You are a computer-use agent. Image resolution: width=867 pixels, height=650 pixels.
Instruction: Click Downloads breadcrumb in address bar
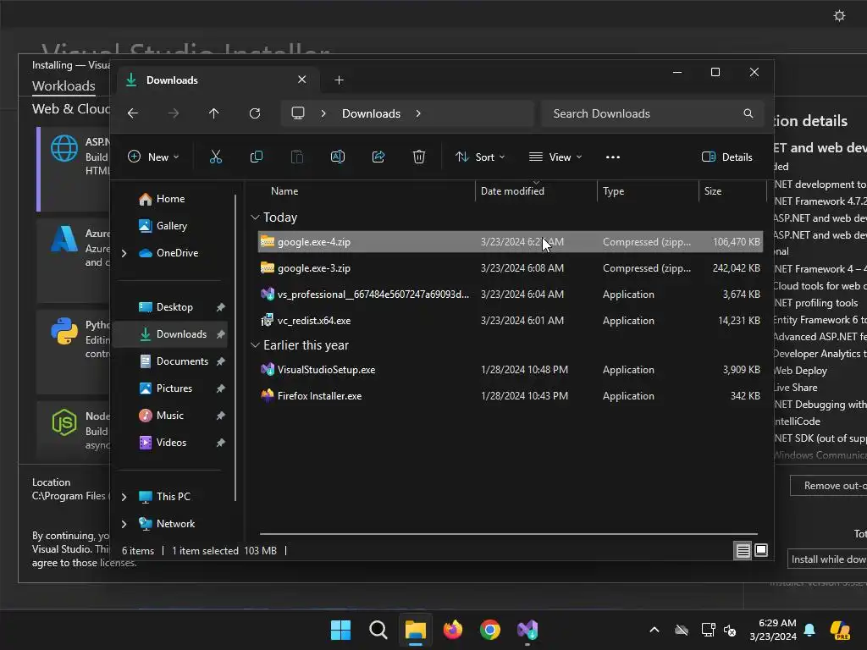coord(371,114)
